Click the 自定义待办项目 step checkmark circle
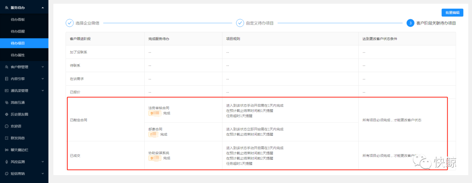472x183 pixels. pyautogui.click(x=240, y=23)
